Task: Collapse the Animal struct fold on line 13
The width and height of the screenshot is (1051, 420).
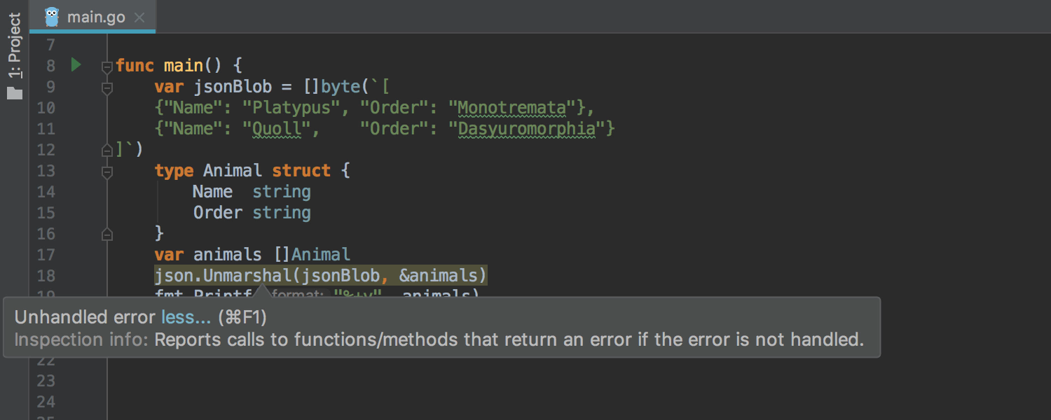Action: coord(107,171)
